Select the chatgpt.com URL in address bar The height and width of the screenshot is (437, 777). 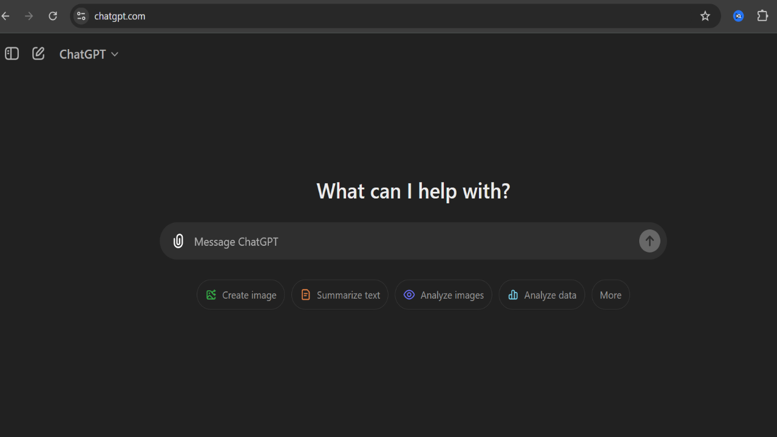point(120,16)
